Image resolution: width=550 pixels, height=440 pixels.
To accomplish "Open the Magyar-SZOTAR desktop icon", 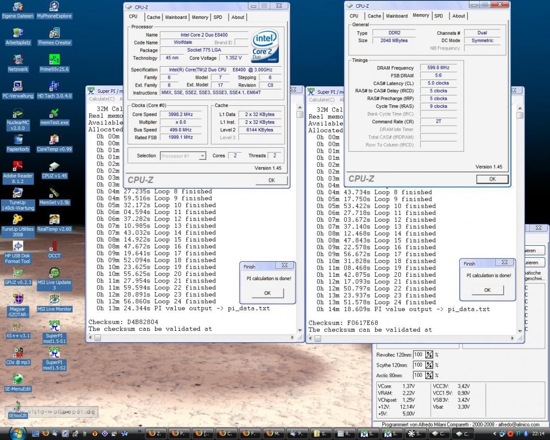I will point(18,306).
